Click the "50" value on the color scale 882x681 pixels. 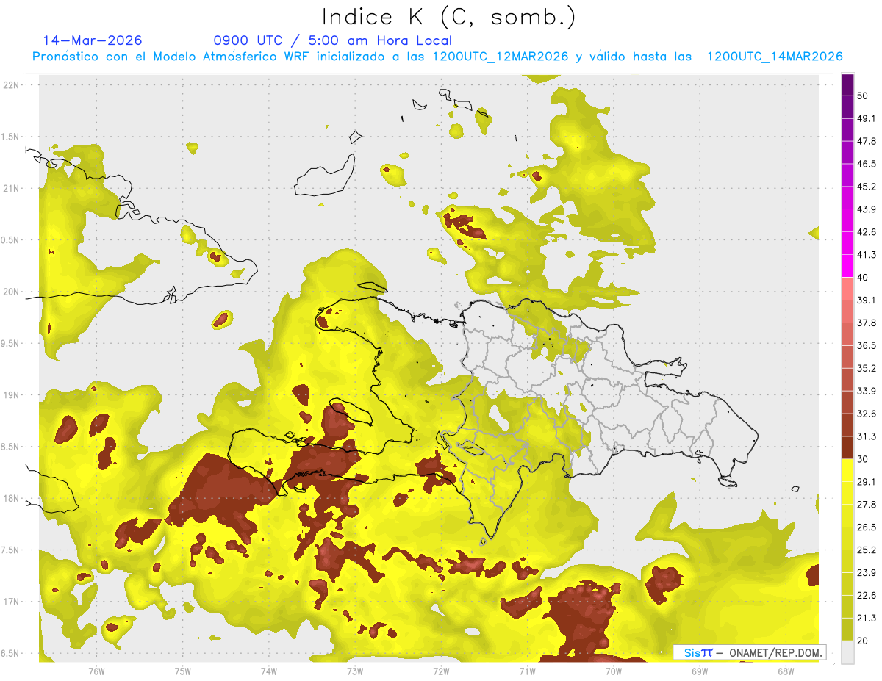(x=863, y=96)
